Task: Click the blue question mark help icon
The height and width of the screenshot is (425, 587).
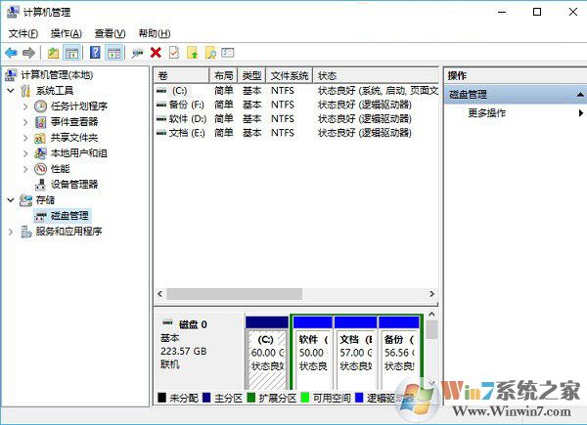Action: point(96,53)
